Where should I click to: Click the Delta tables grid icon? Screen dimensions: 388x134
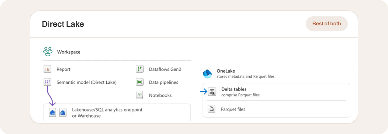[x=212, y=92]
